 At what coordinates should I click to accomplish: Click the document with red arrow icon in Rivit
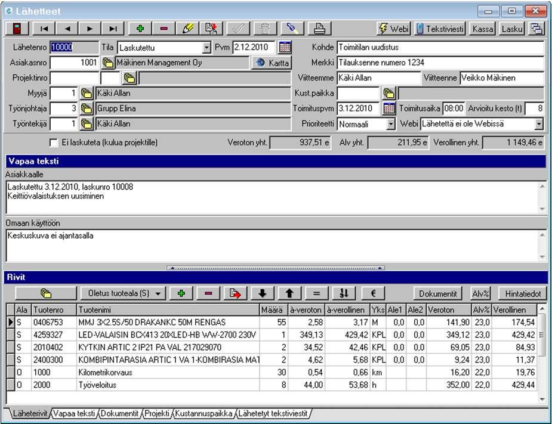[x=235, y=293]
